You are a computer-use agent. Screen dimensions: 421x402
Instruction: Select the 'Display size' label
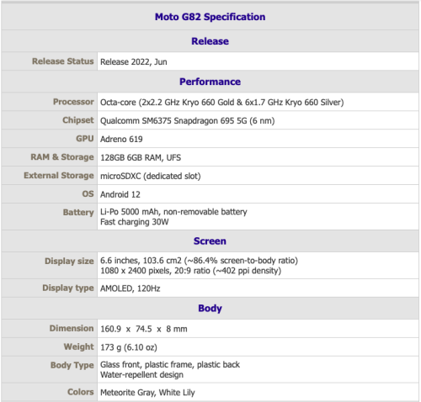click(69, 261)
